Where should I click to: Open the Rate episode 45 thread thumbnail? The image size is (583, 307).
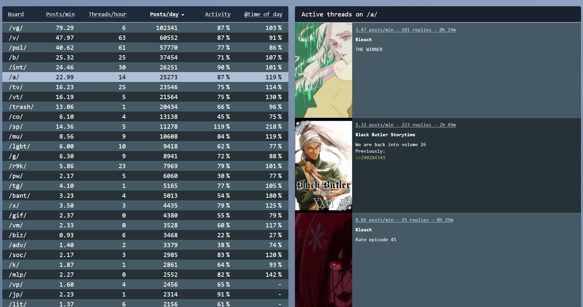click(x=324, y=260)
